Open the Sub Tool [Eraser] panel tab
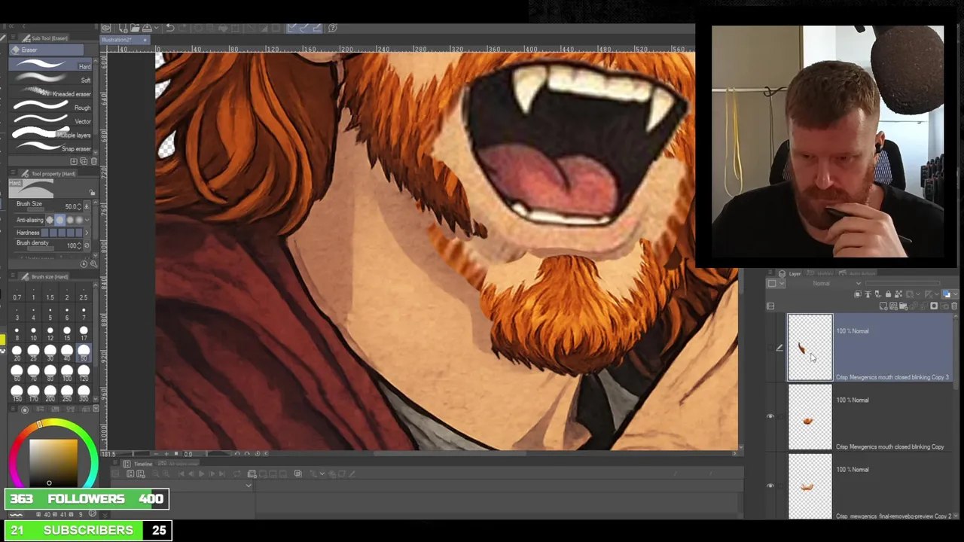This screenshot has height=542, width=964. coord(44,38)
